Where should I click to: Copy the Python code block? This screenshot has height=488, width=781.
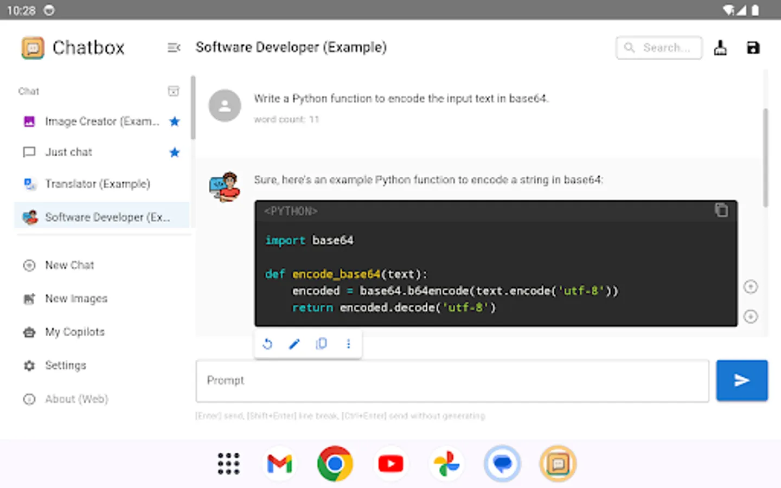click(722, 210)
